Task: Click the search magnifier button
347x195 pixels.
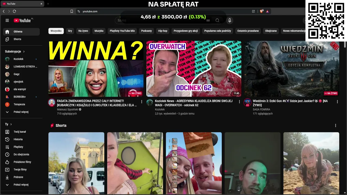Action: [217, 20]
